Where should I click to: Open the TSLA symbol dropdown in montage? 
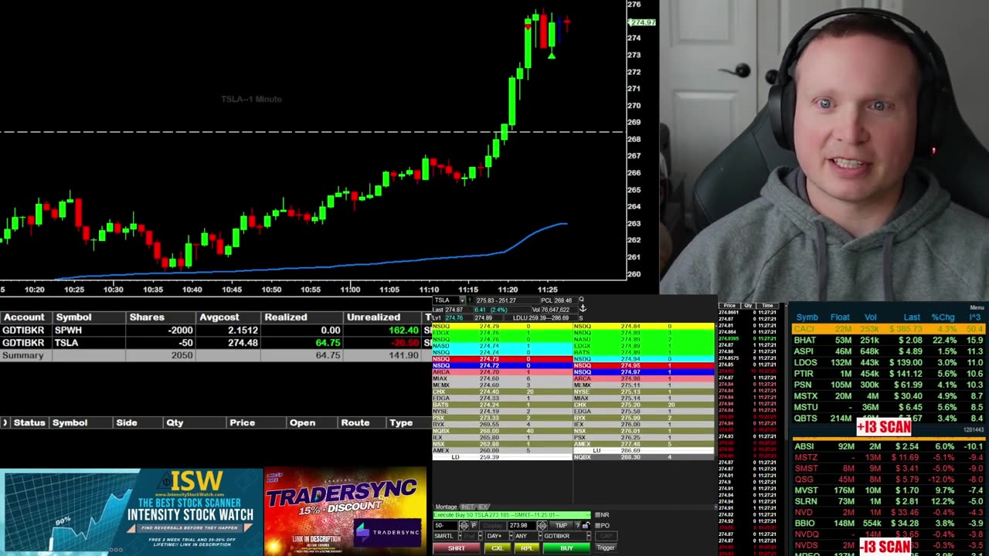(x=462, y=300)
